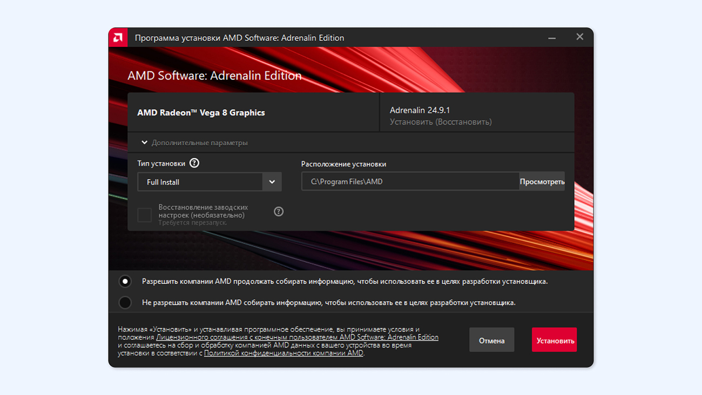Viewport: 702px width, 395px height.
Task: Click the Adrenalin 24.9.1 version text
Action: pyautogui.click(x=420, y=110)
